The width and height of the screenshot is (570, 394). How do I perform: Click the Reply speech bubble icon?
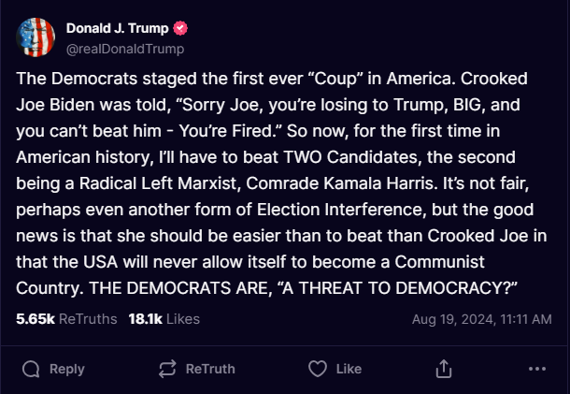pos(31,369)
